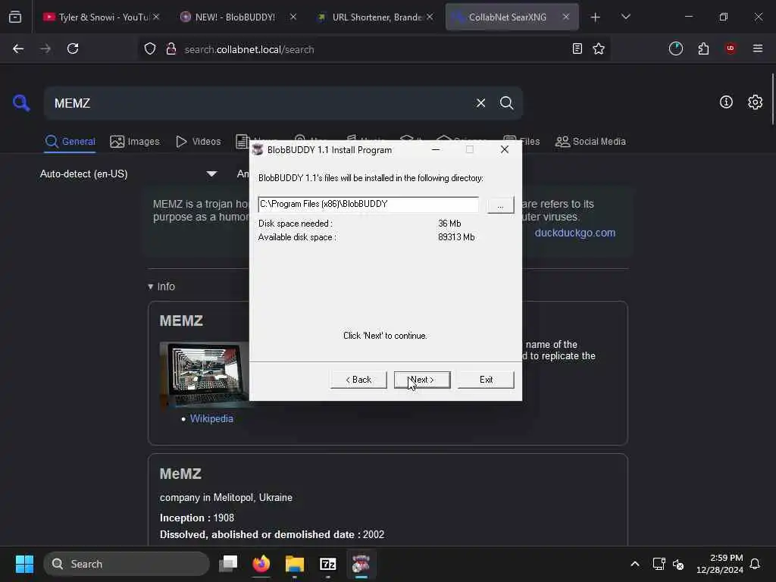
Task: Select the Videos search category
Action: tap(198, 142)
